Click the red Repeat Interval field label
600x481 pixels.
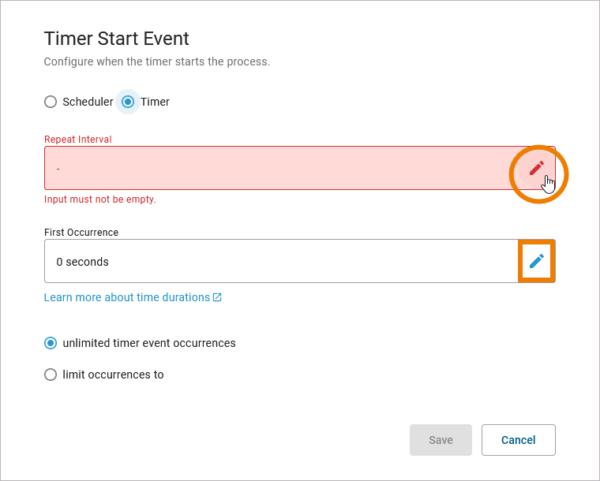coord(77,140)
